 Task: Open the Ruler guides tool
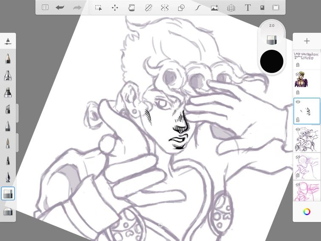[x=148, y=8]
